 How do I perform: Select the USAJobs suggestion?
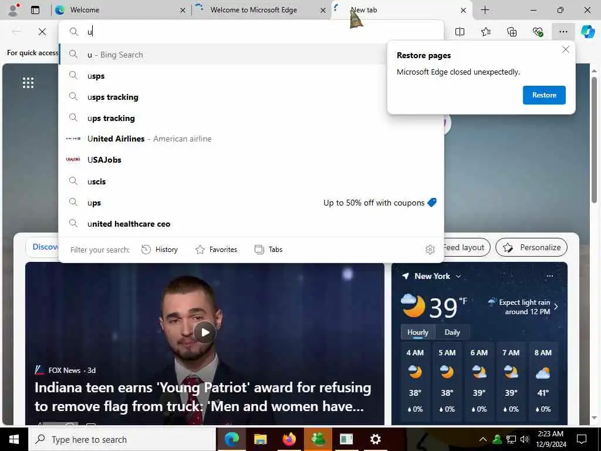[251, 160]
